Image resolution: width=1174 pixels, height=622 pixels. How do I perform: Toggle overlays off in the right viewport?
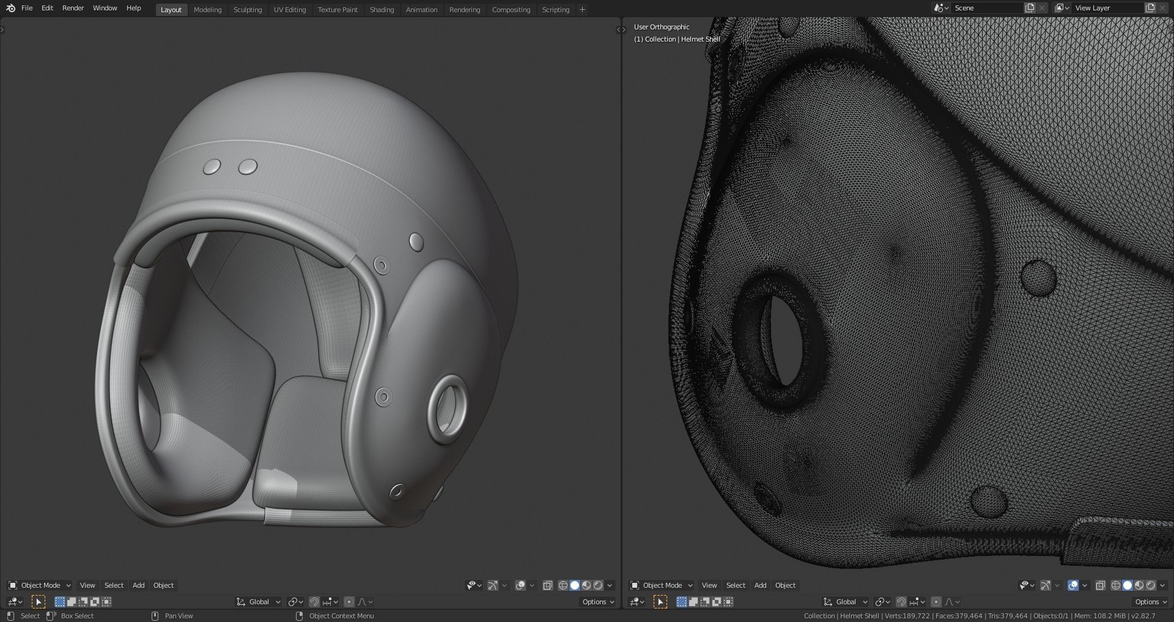[1073, 585]
